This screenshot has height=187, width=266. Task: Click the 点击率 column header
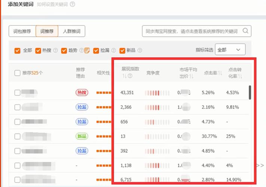tap(211, 73)
